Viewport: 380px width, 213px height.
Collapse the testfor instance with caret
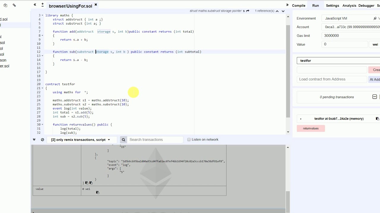pyautogui.click(x=301, y=119)
